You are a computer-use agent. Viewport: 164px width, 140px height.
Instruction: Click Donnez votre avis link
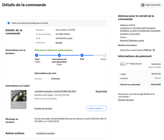(126, 100)
